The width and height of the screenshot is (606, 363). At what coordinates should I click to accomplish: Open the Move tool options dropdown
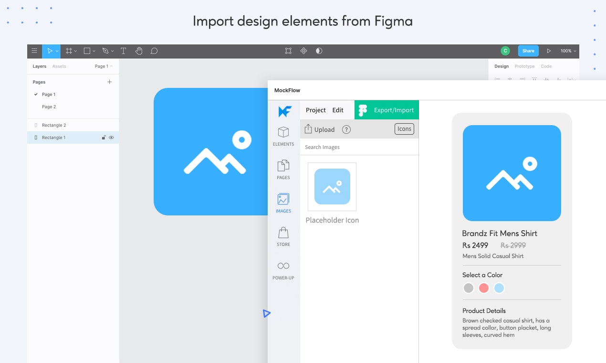56,51
